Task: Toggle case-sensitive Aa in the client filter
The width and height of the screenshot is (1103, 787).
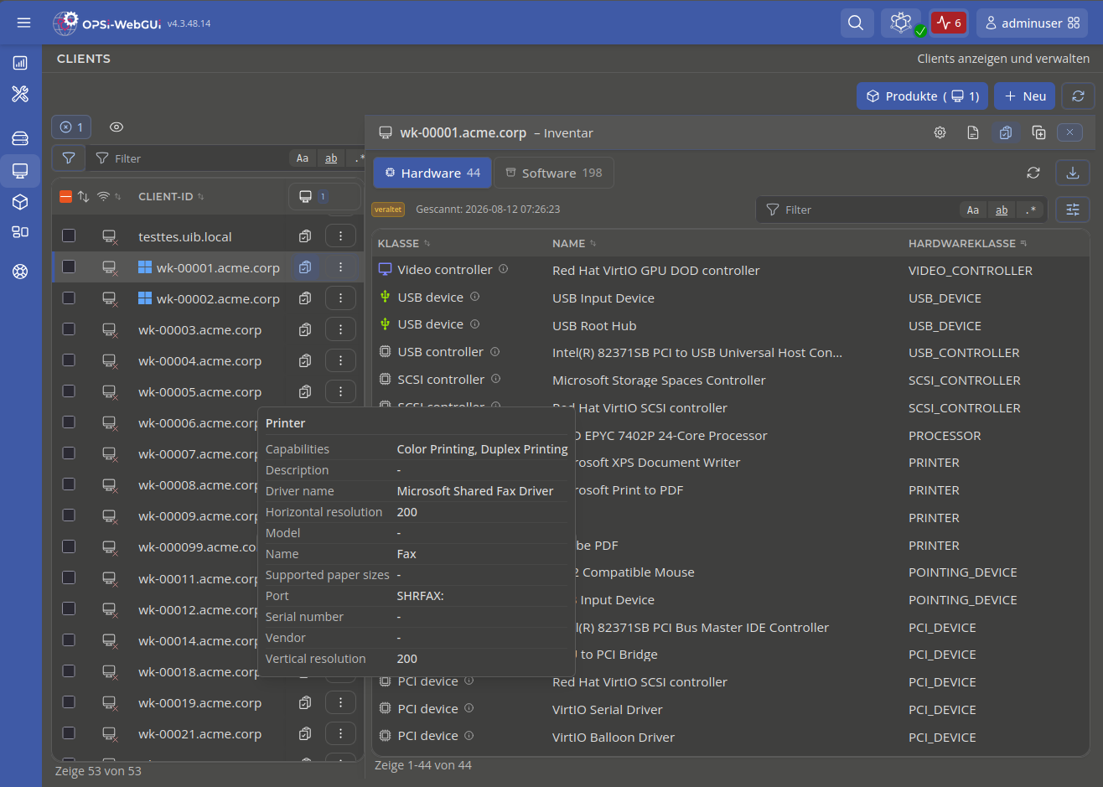Action: click(303, 158)
